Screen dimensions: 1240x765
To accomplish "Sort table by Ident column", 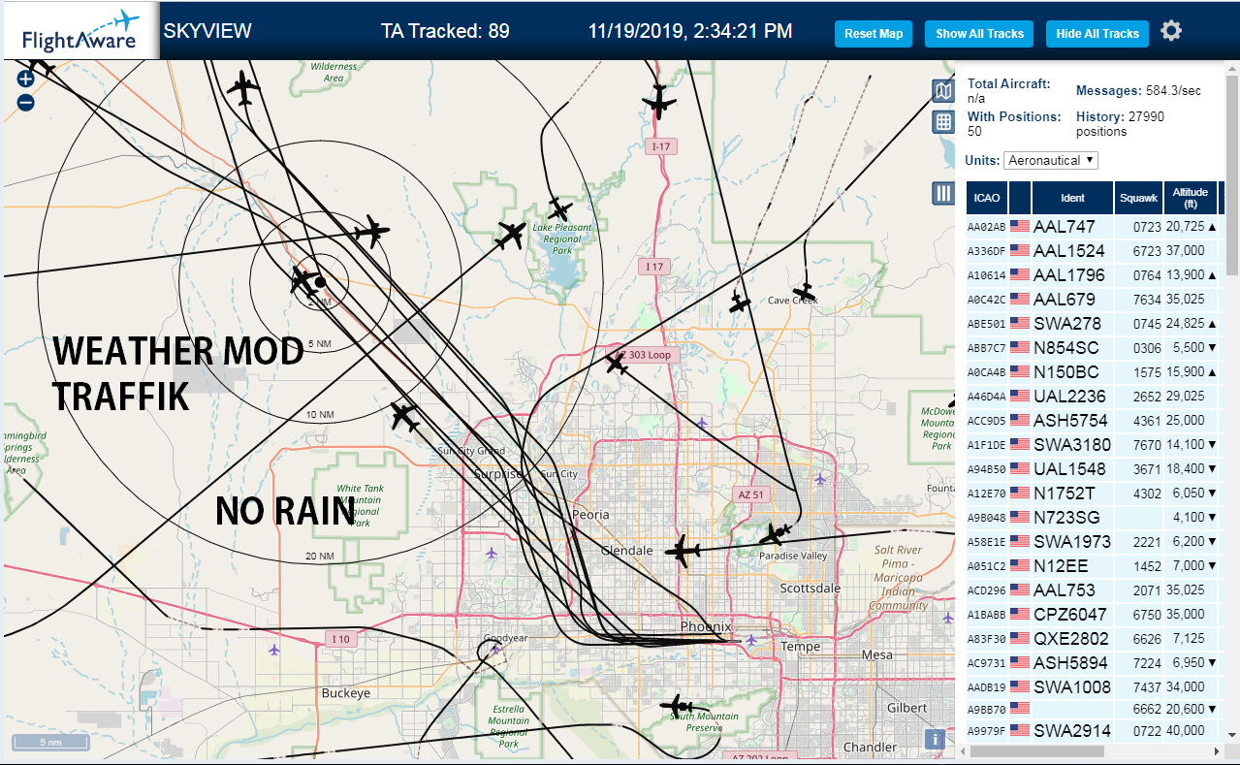I will point(1072,198).
